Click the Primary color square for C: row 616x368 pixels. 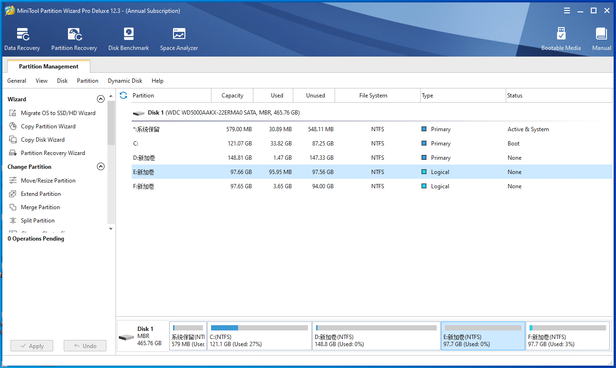pyautogui.click(x=424, y=144)
